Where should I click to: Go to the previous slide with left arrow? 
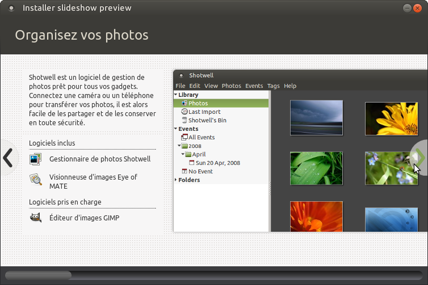pos(8,158)
